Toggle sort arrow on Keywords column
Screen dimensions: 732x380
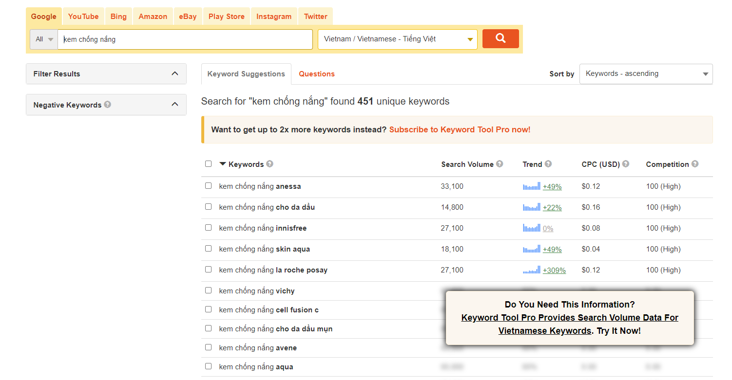tap(223, 164)
